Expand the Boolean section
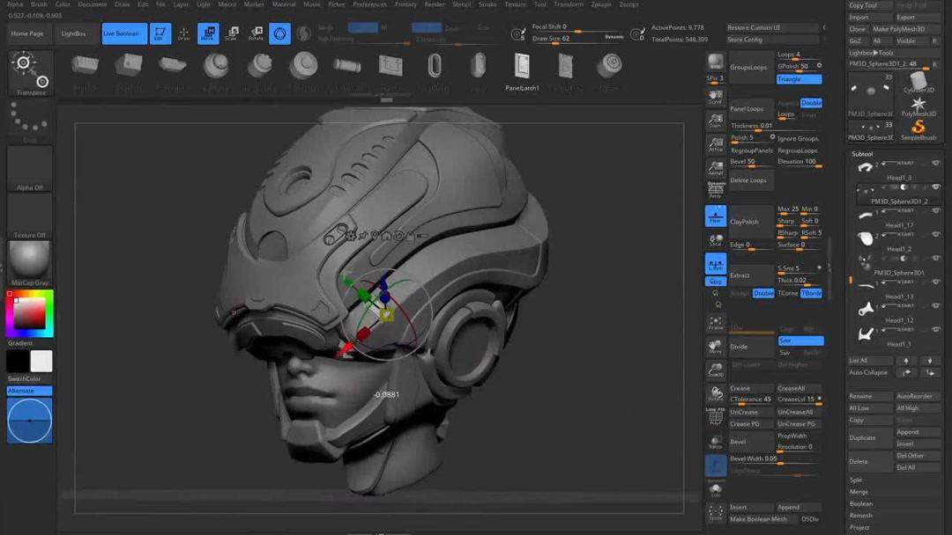The height and width of the screenshot is (535, 952). point(861,503)
